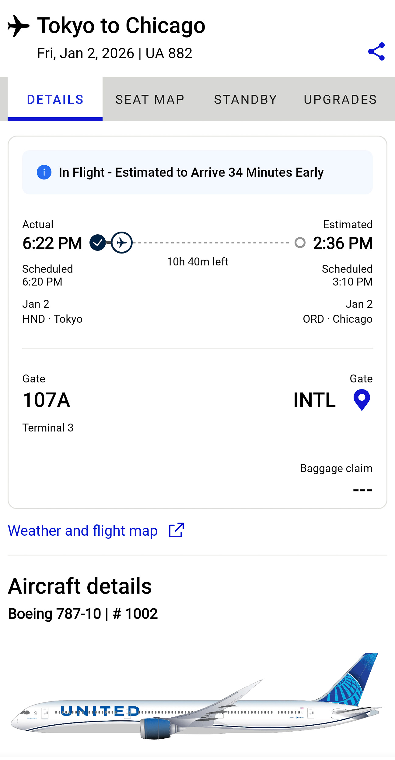Click the airplane icon beside the title

click(x=19, y=26)
